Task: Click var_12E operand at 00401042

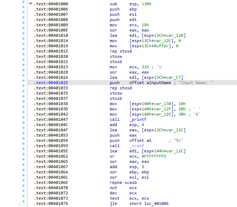Action: tap(162, 114)
